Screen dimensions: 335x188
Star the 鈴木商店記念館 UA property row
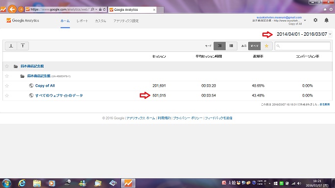point(7,76)
